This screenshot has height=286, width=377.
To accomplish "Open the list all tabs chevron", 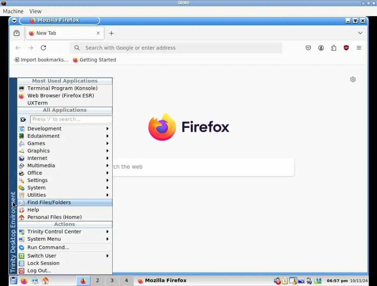I will click(x=360, y=33).
